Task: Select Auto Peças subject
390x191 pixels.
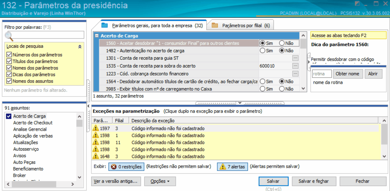Action: 24,162
